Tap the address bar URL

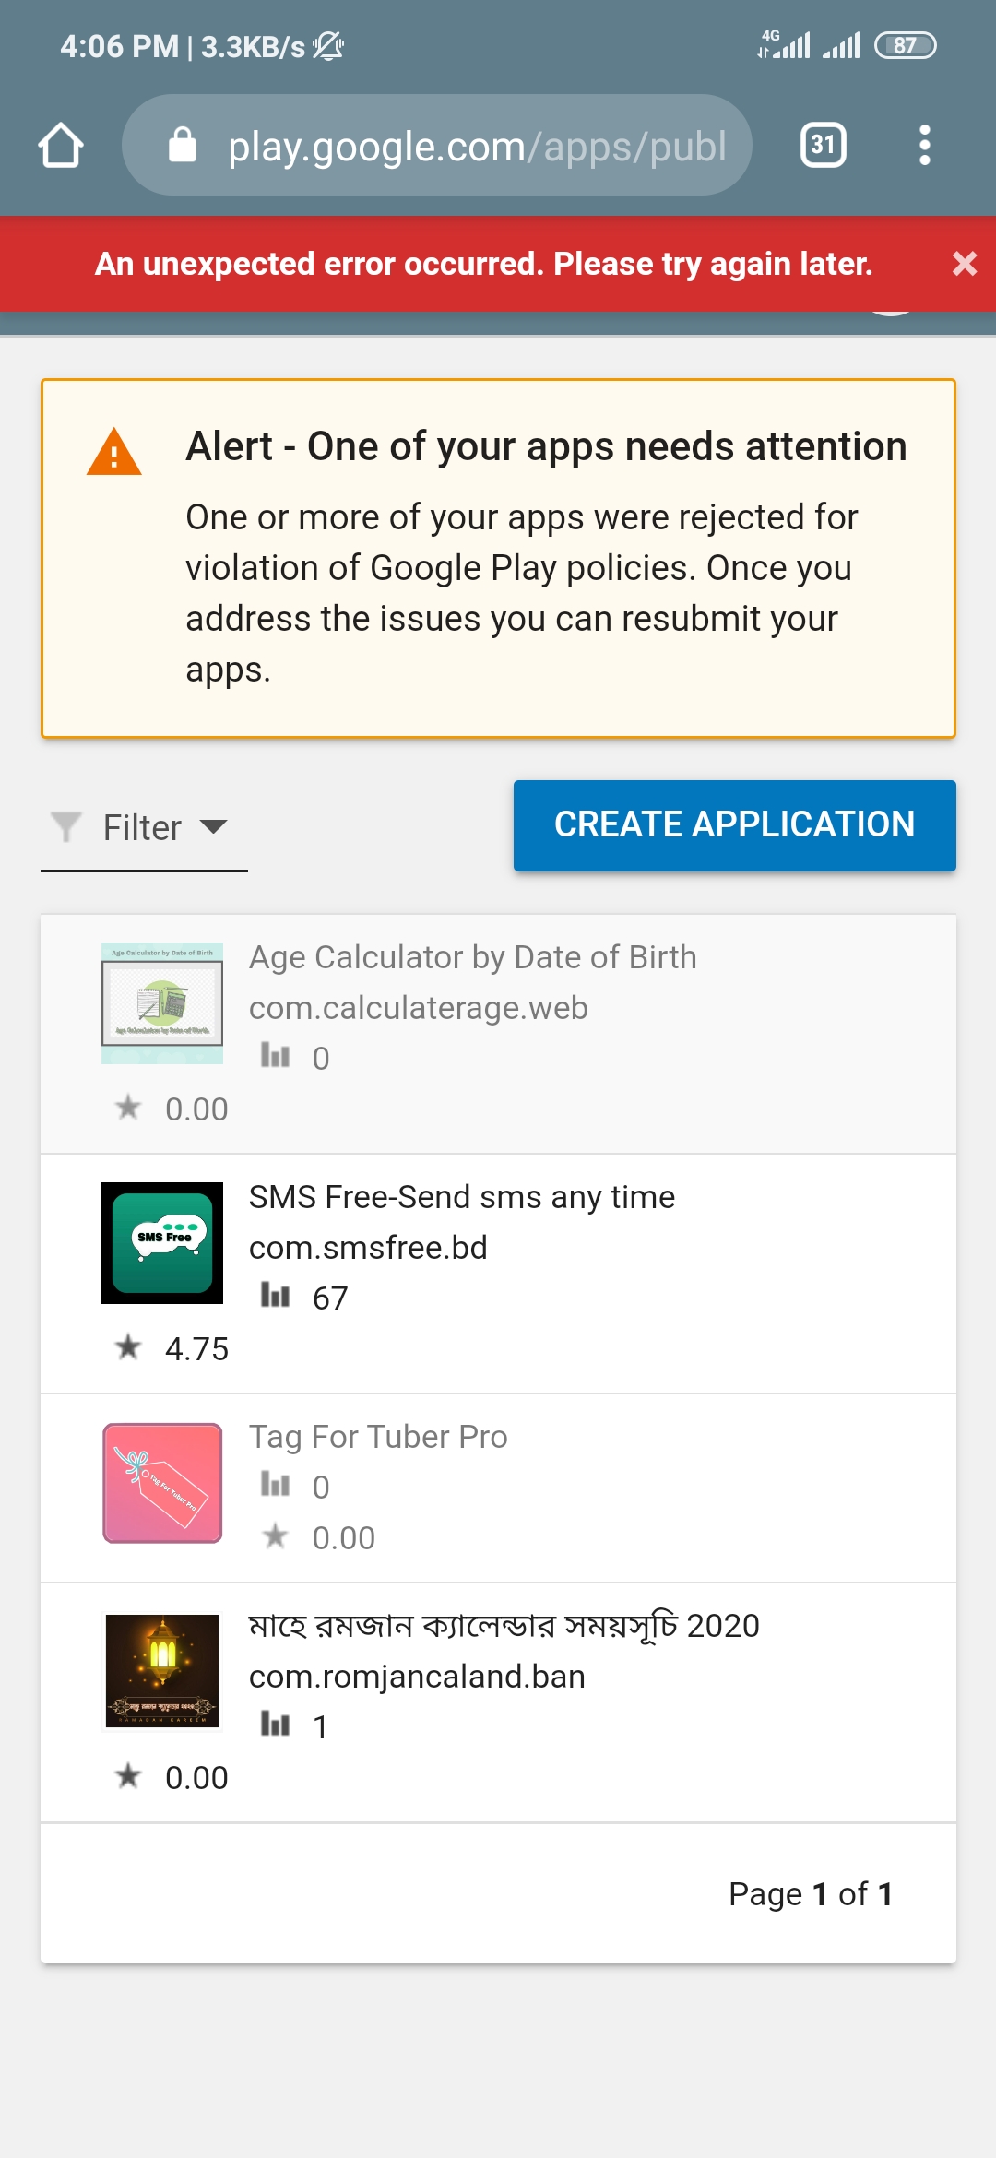[476, 147]
